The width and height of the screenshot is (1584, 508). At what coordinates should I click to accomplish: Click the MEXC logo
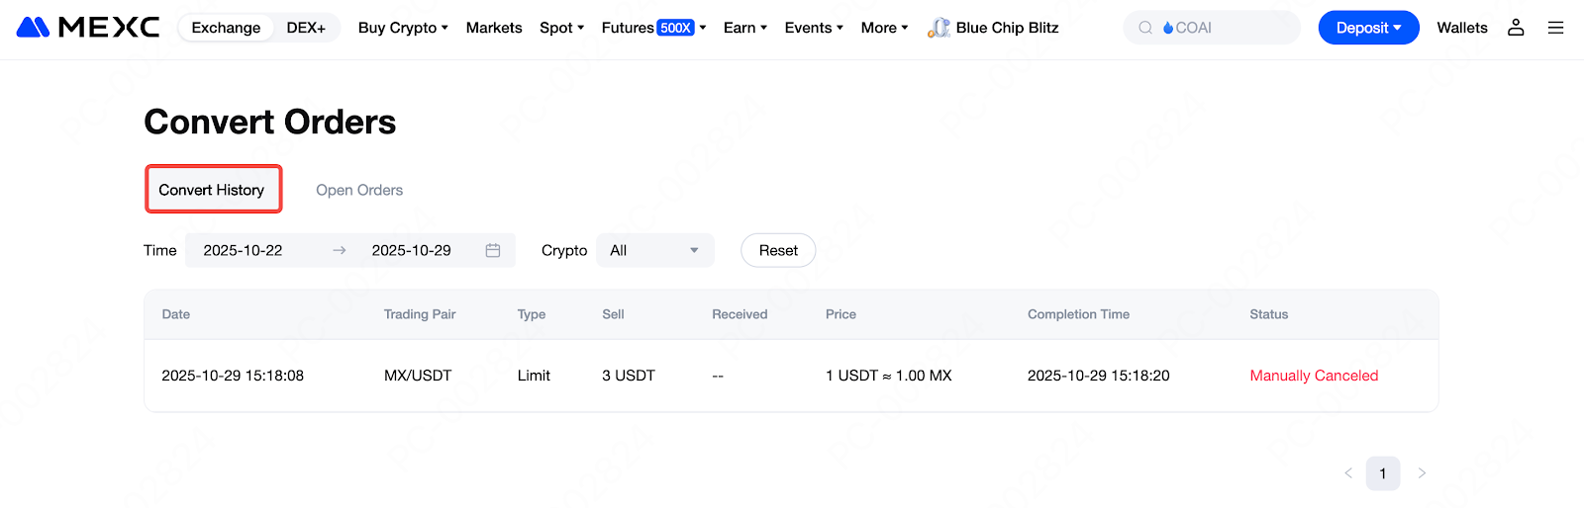[88, 28]
